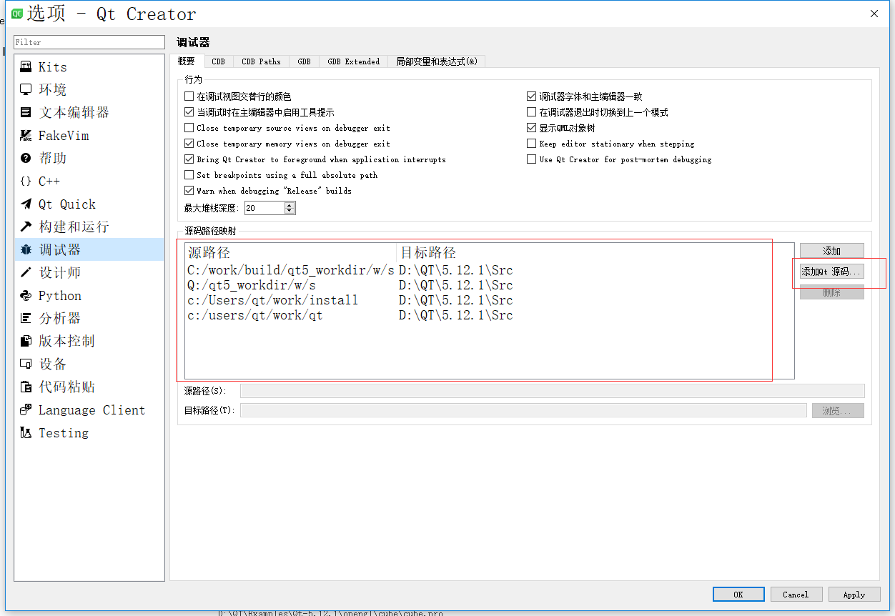Select row C:/work/build/qt5_workdir/w/s
Viewport: 895px width, 616px height.
tap(489, 270)
